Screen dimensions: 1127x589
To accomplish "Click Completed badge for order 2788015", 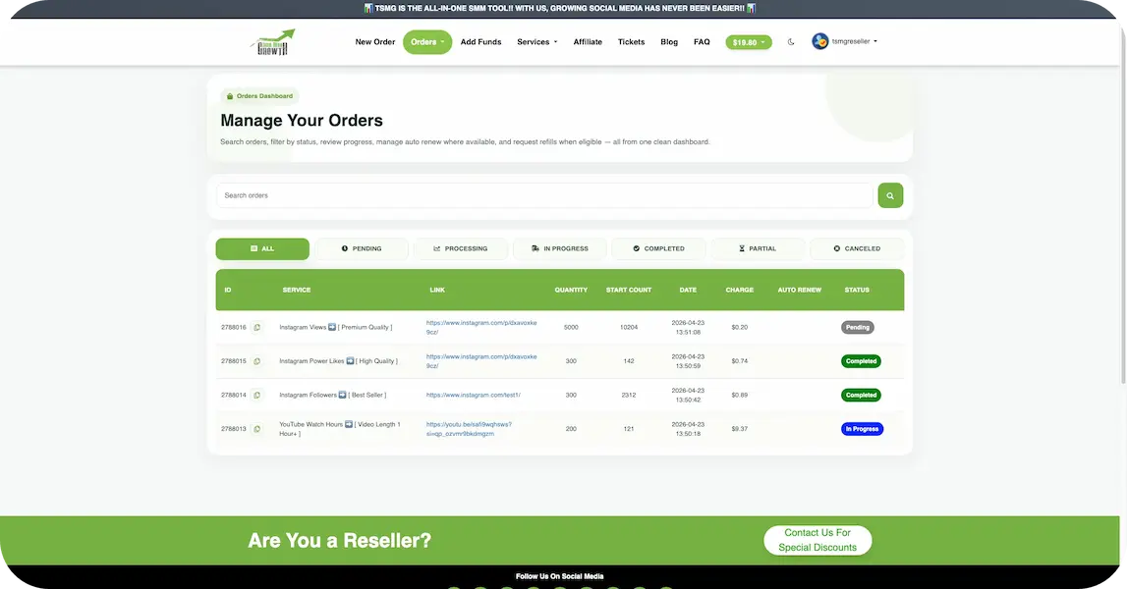I will [x=861, y=361].
